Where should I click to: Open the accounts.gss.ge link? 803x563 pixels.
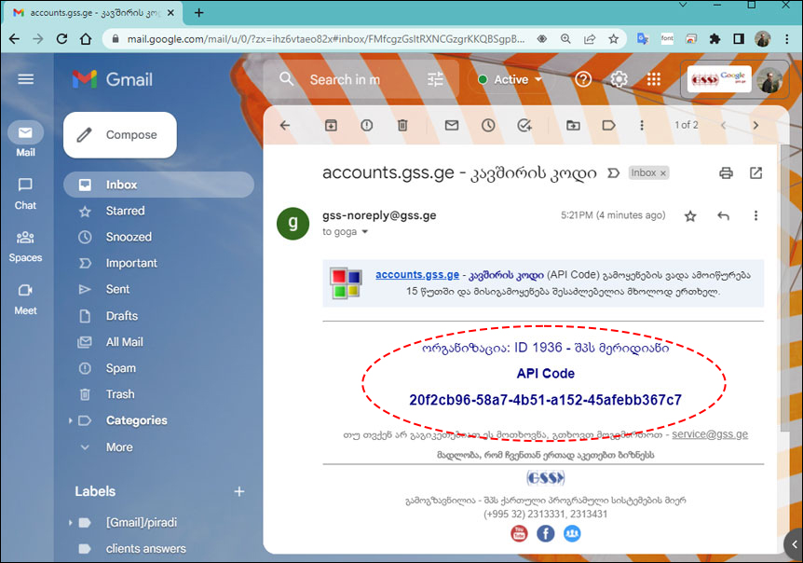(417, 274)
